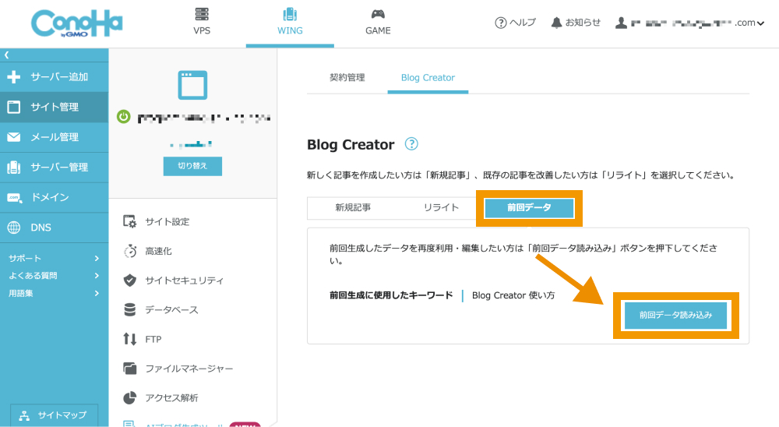
Task: Click the サイトセキュリティ shield icon
Action: [x=129, y=281]
